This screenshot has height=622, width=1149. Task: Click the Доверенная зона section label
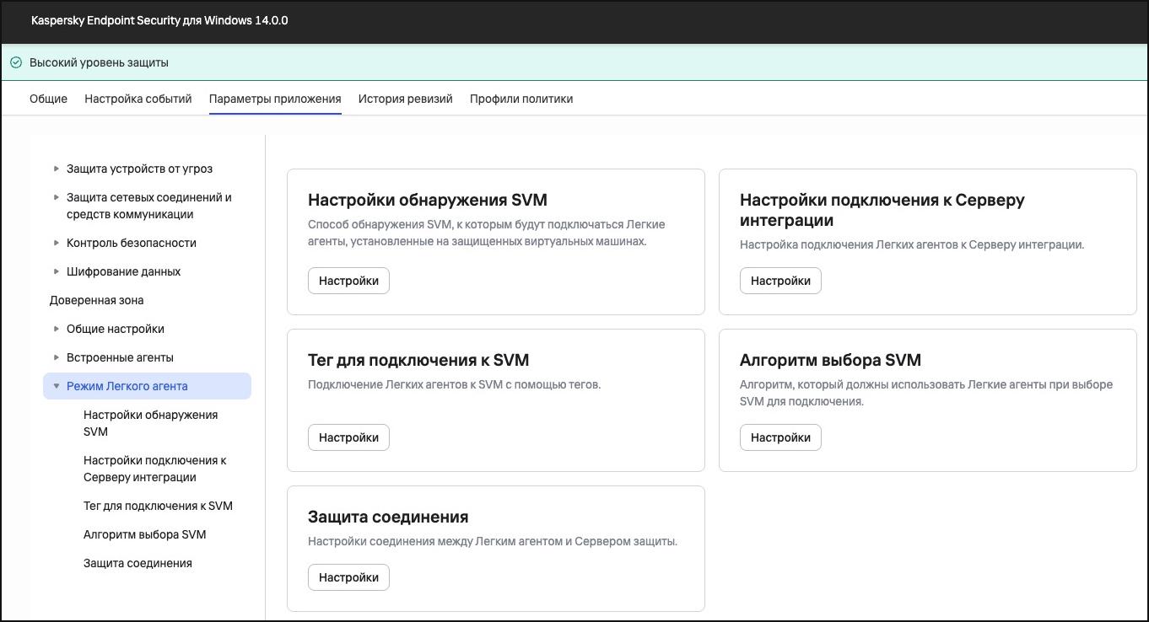coord(96,300)
